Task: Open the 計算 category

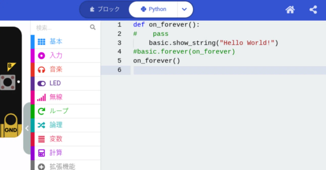Action: click(66, 153)
